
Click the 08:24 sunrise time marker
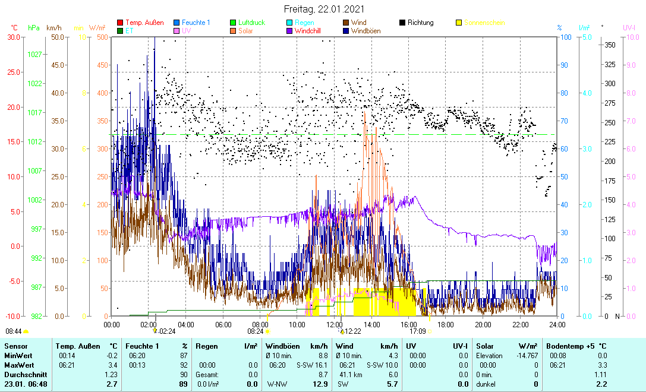point(256,331)
